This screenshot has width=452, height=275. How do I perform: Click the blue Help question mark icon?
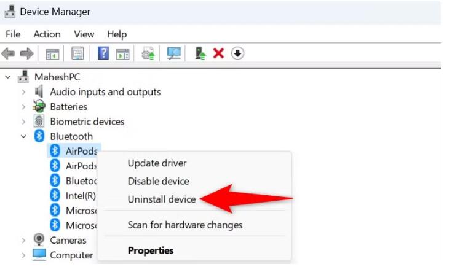tap(103, 53)
